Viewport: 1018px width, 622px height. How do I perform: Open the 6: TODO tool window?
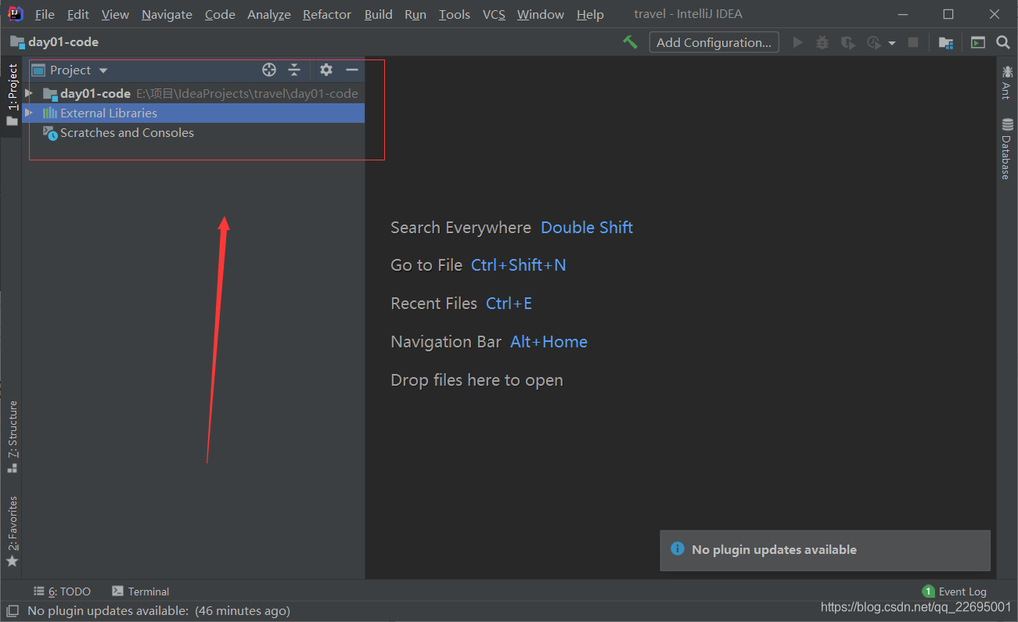[x=63, y=591]
